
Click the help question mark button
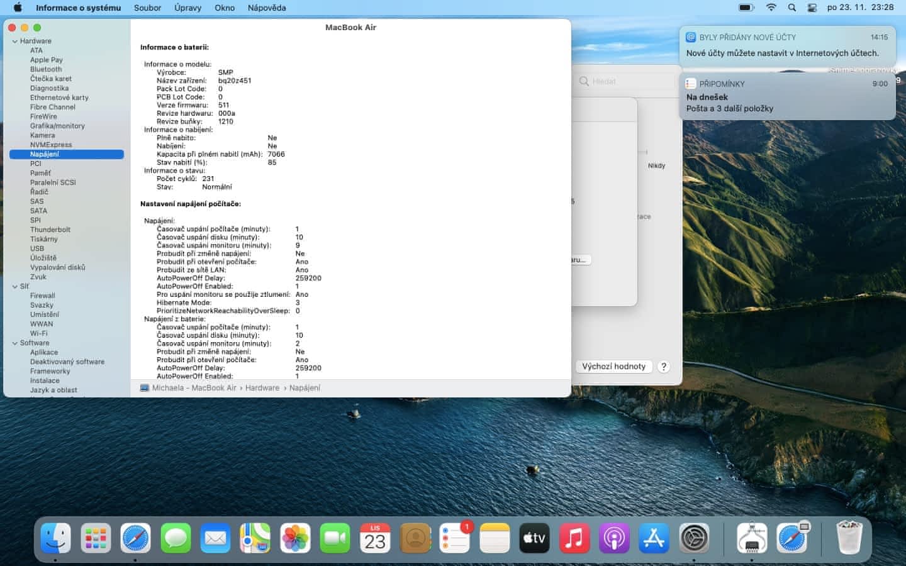663,367
